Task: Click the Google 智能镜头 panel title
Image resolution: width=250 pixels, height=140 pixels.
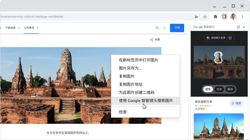Action: 204,27
